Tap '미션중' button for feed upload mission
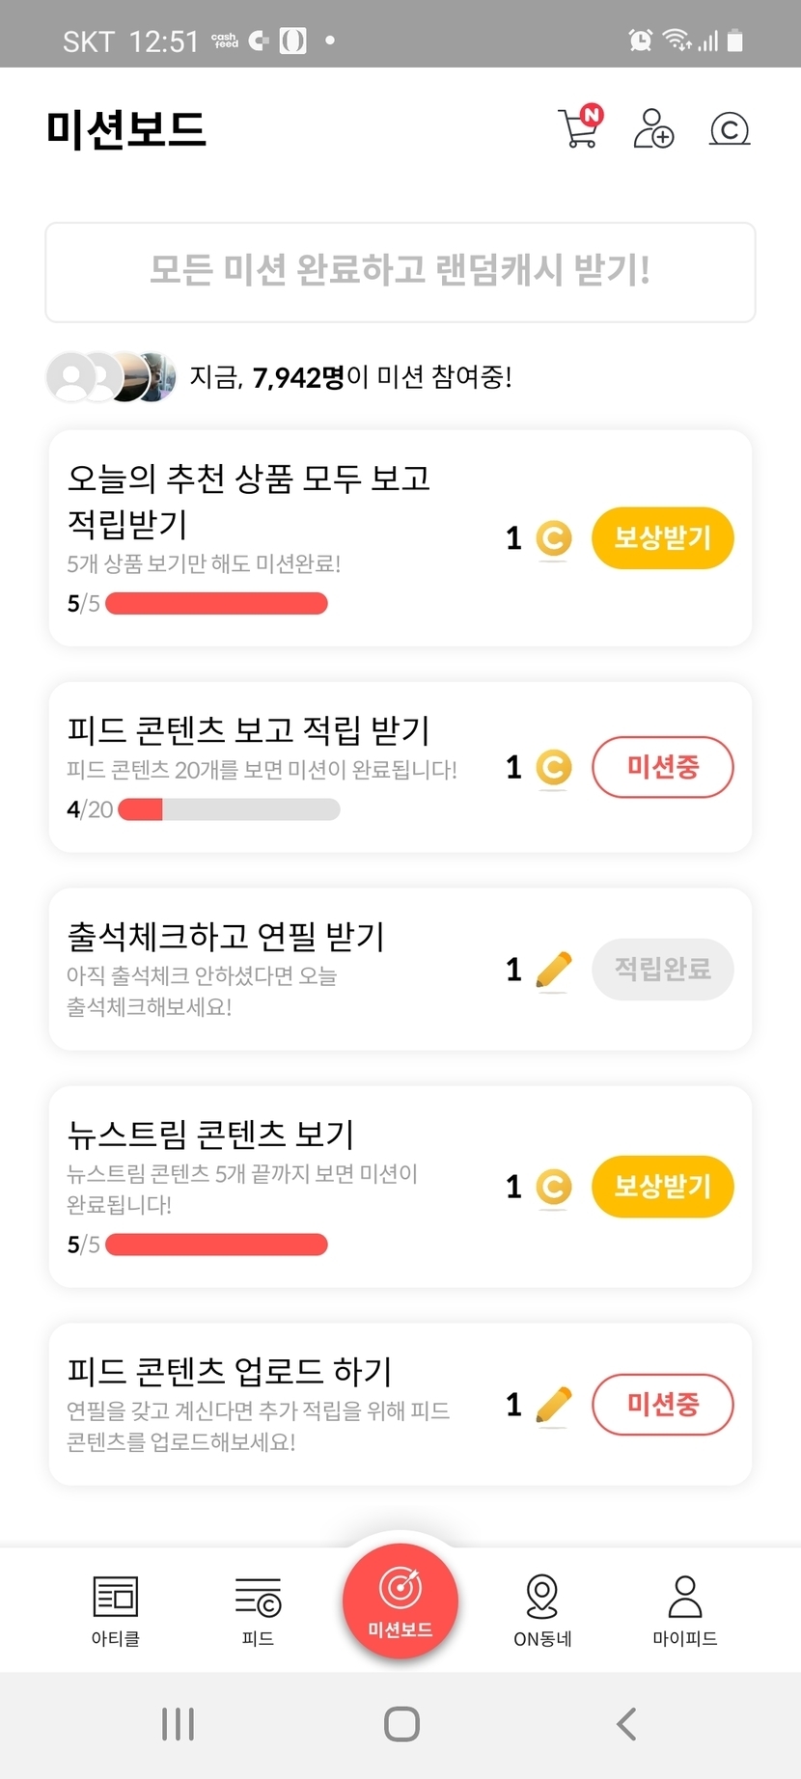Screen dimensions: 801x1779 662,1404
